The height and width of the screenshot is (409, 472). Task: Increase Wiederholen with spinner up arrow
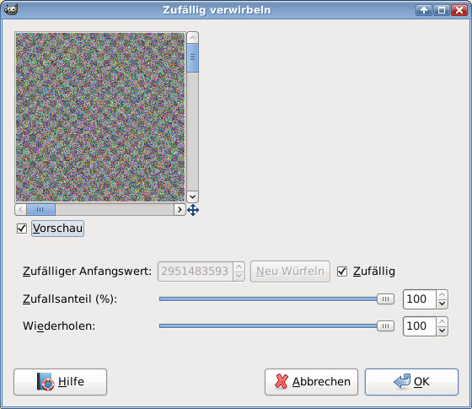[442, 321]
